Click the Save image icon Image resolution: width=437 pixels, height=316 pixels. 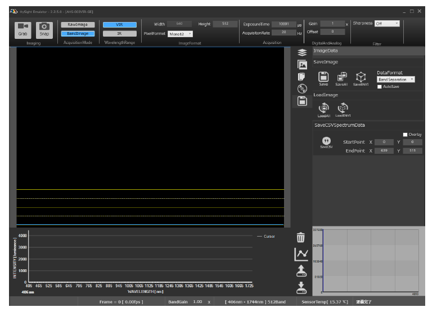pyautogui.click(x=323, y=79)
